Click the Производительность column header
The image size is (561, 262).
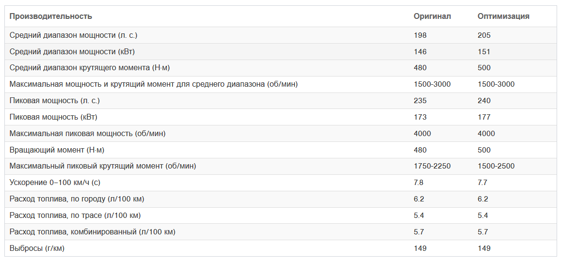[51, 16]
